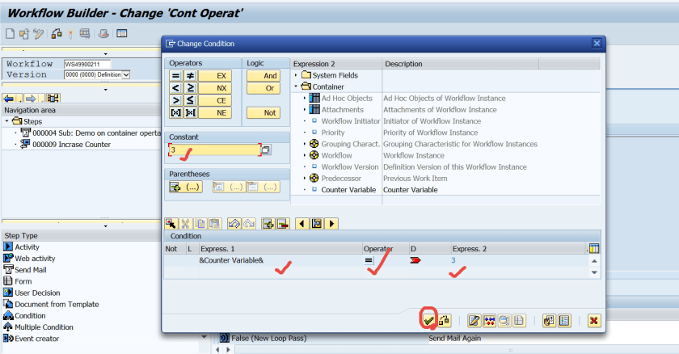
Task: Select the not-equal operator button
Action: (x=190, y=76)
